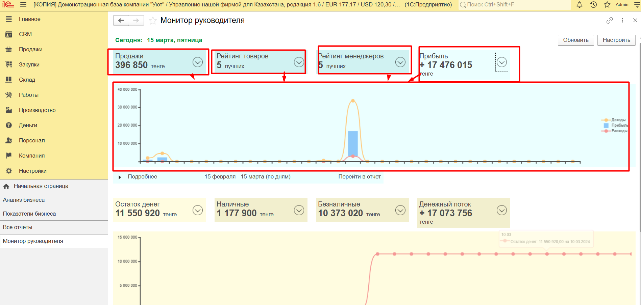Add Монитор руководителя to favorites star
Image resolution: width=641 pixels, height=305 pixels.
(153, 21)
